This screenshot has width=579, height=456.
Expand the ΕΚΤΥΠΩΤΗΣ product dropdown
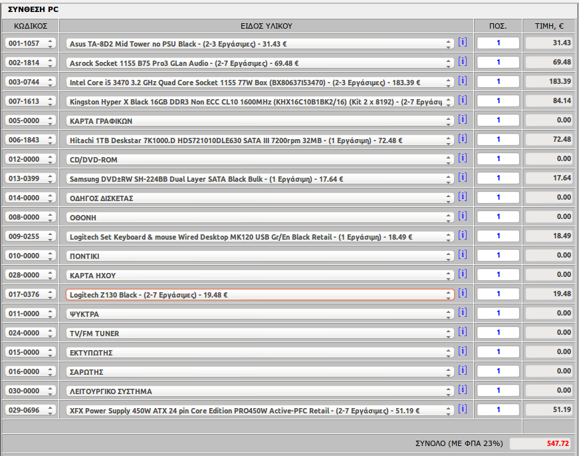click(260, 353)
